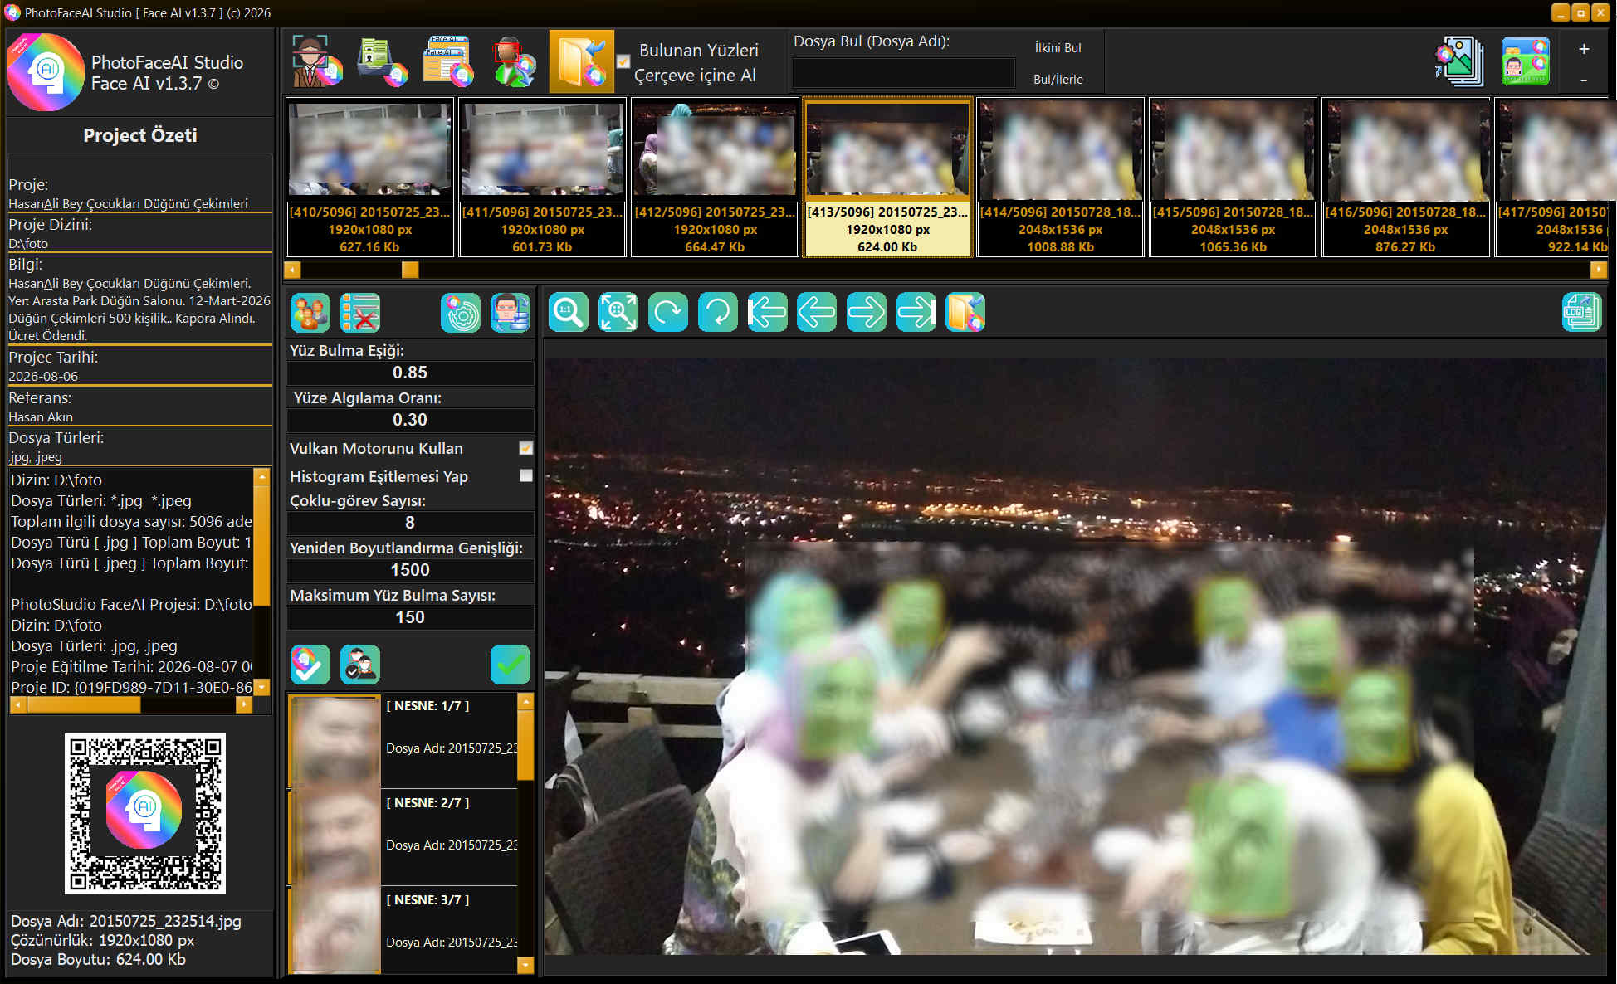This screenshot has height=984, width=1617.
Task: Click the İlkini Bul button
Action: 1058,48
